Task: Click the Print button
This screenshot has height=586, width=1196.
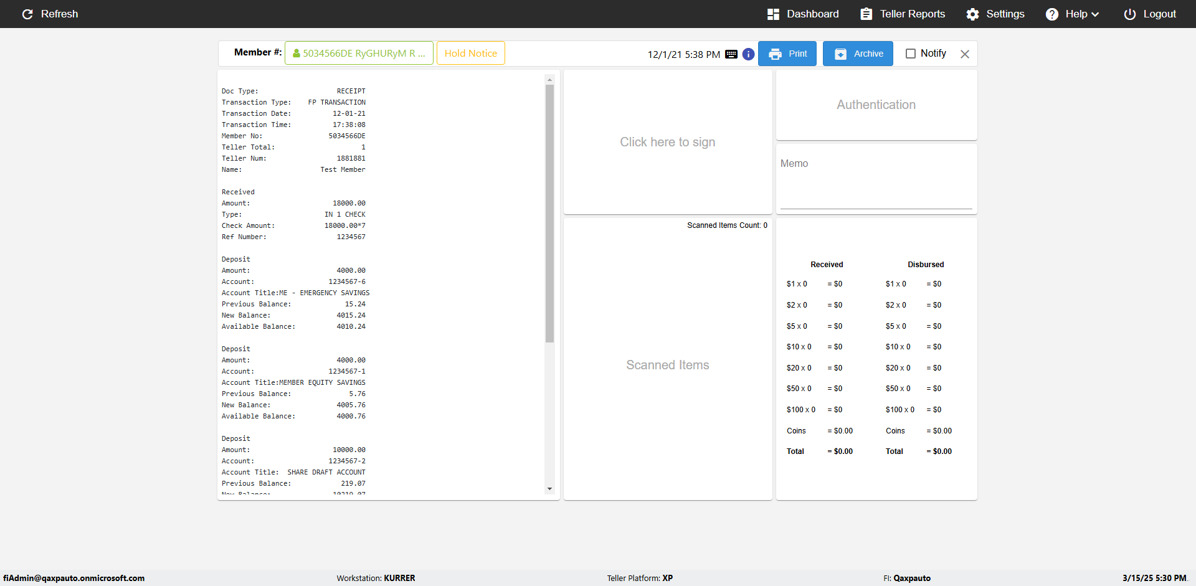Action: click(x=787, y=54)
